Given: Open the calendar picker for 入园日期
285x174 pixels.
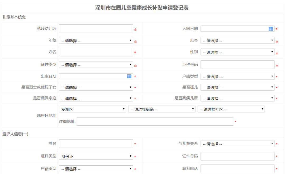Looking at the screenshot, I should (270, 28).
